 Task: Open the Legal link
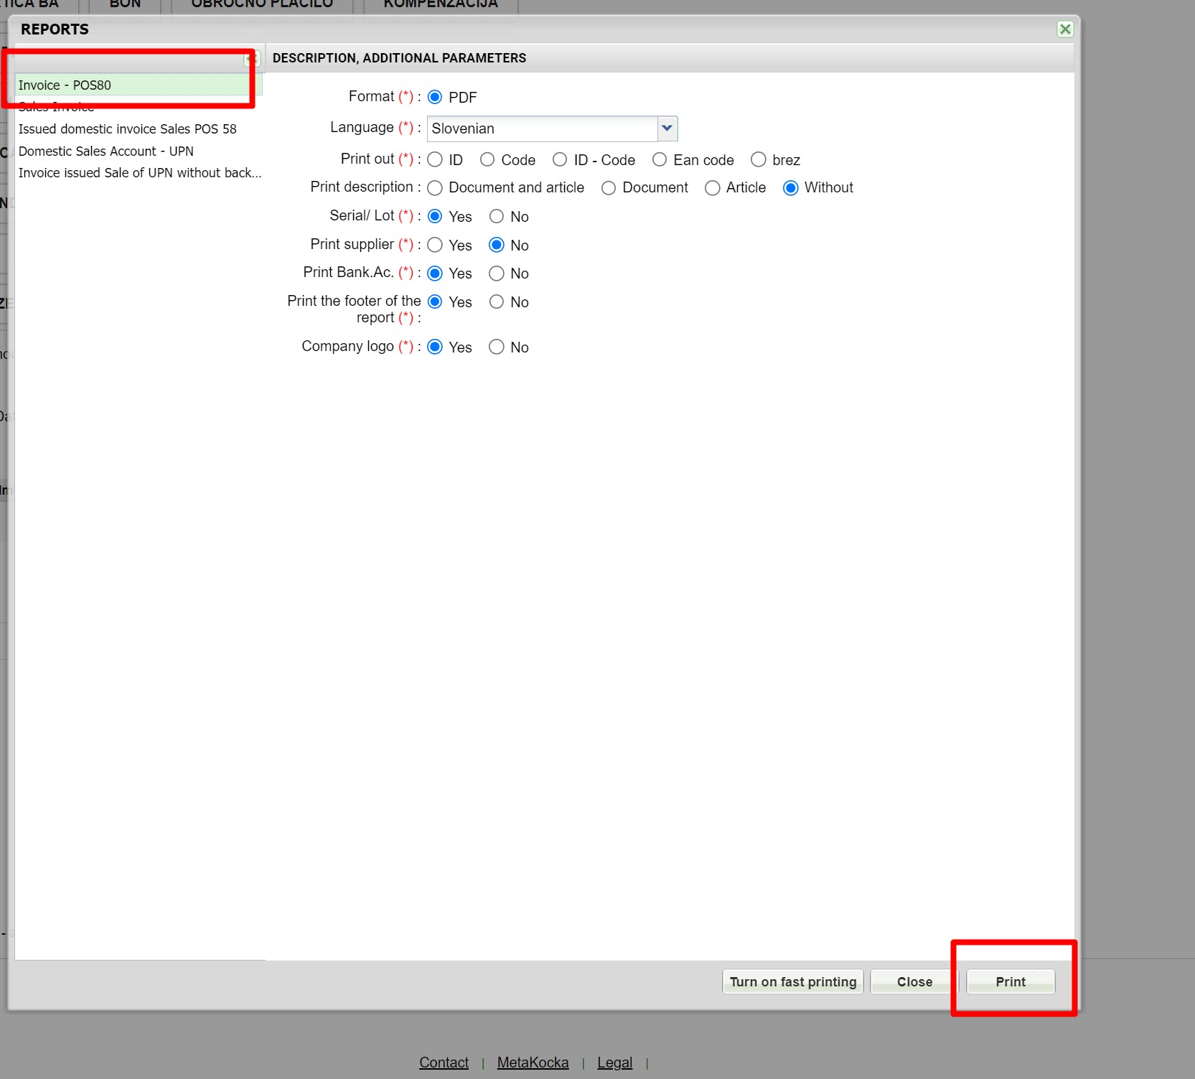pos(615,1062)
